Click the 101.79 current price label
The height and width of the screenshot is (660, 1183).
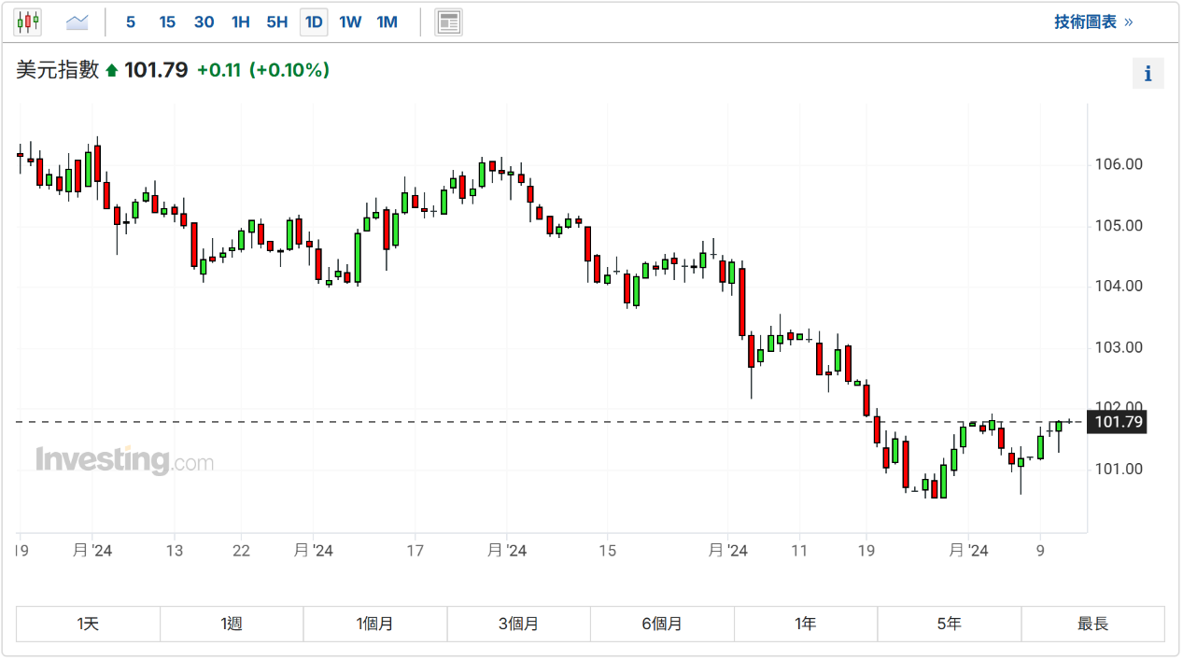[1118, 422]
